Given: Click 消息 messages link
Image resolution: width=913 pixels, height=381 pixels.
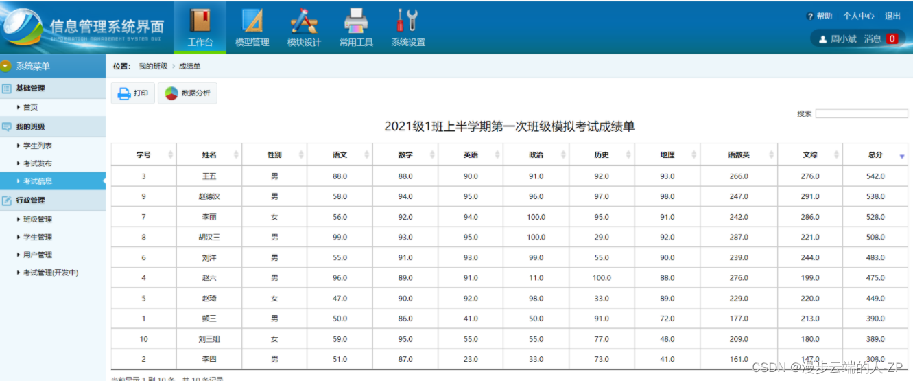Looking at the screenshot, I should point(873,39).
